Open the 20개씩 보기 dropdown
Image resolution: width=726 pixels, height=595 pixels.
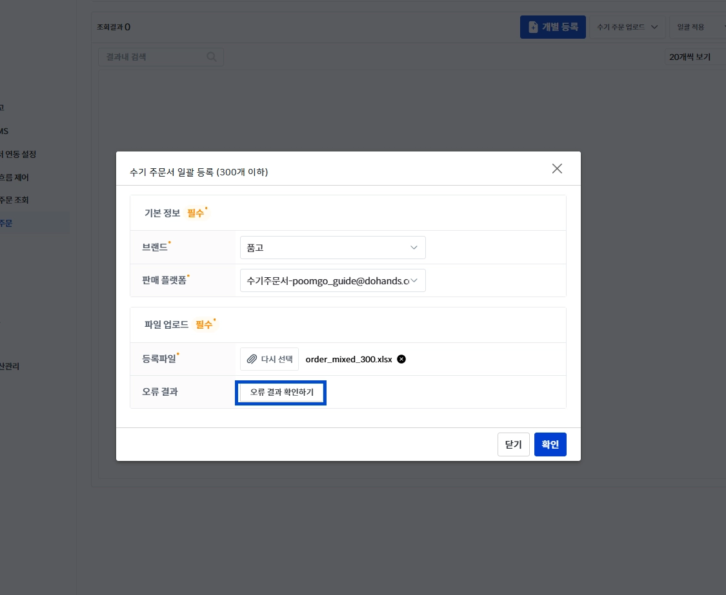(x=695, y=57)
